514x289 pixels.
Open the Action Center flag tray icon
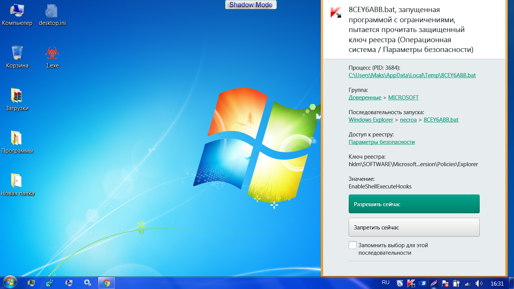(445, 283)
